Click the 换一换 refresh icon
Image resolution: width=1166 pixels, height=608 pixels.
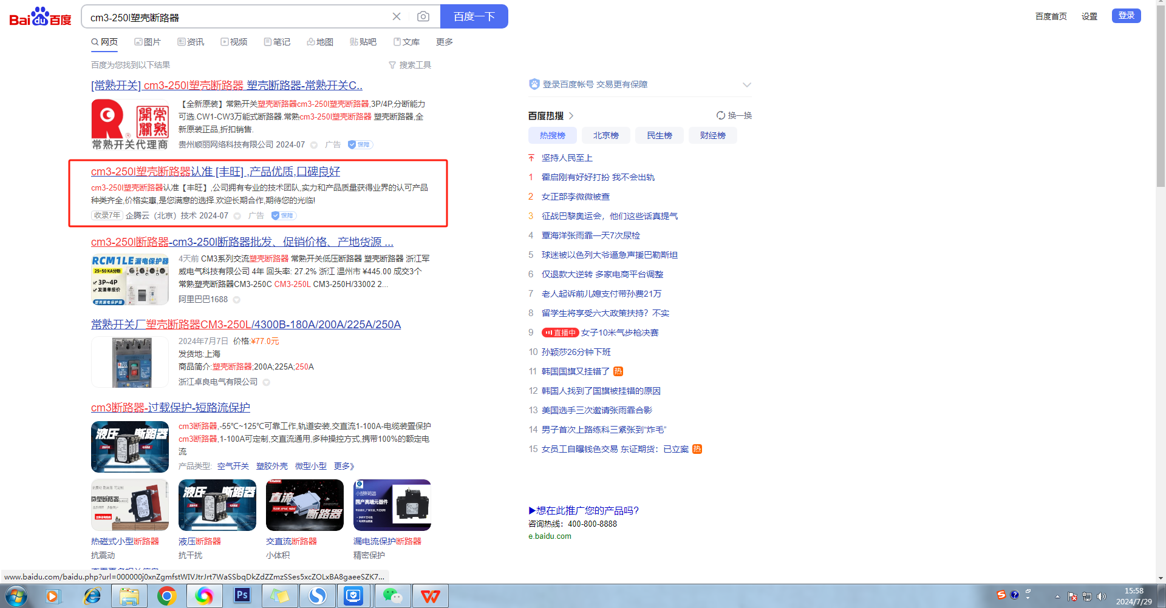[x=721, y=115]
